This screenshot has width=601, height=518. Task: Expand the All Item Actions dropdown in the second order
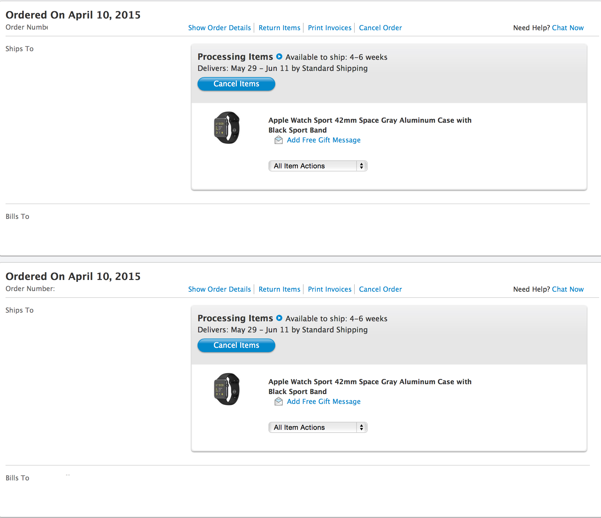[x=318, y=427]
